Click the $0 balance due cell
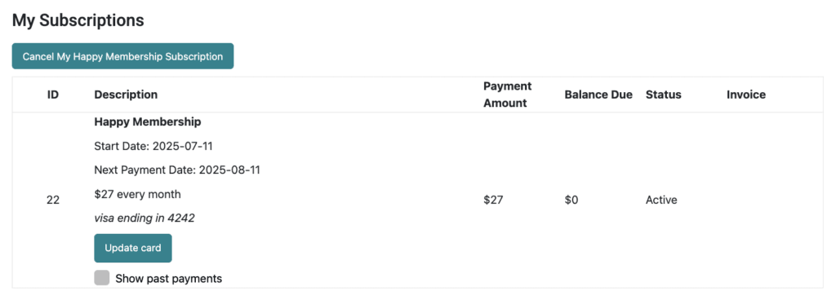This screenshot has width=836, height=300. click(x=571, y=200)
